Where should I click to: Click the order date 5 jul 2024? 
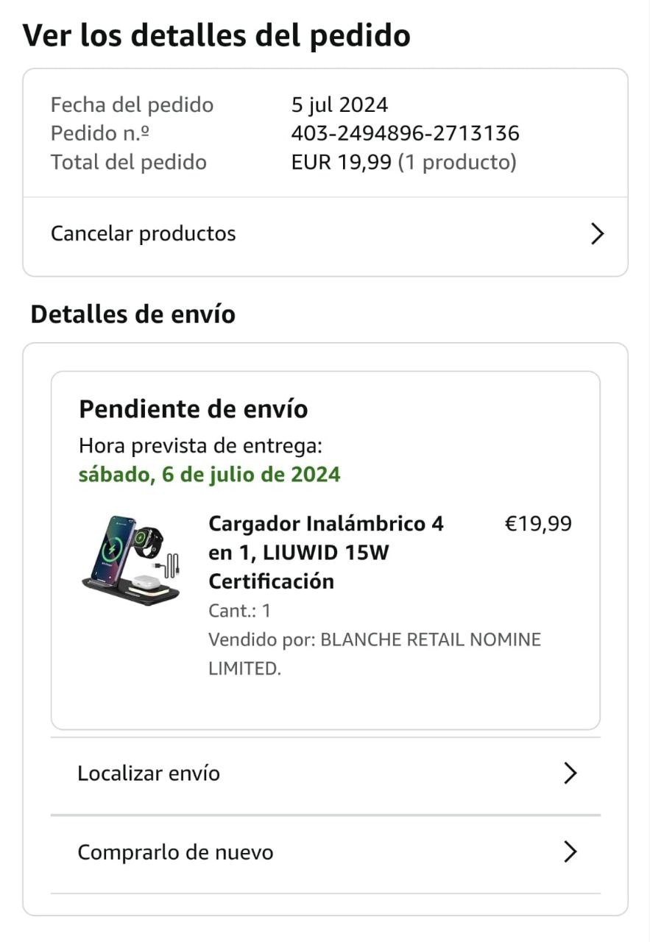click(339, 105)
